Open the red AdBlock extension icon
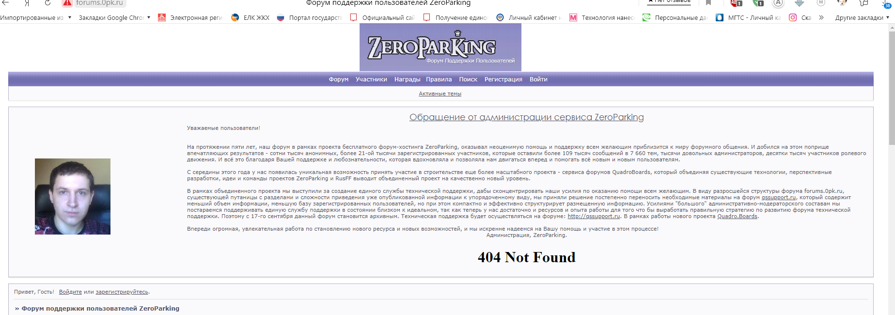Viewport: 895px width, 315px height. pyautogui.click(x=736, y=2)
